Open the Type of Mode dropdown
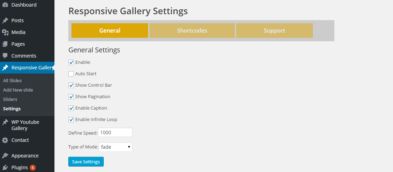Image resolution: width=393 pixels, height=172 pixels. click(116, 147)
